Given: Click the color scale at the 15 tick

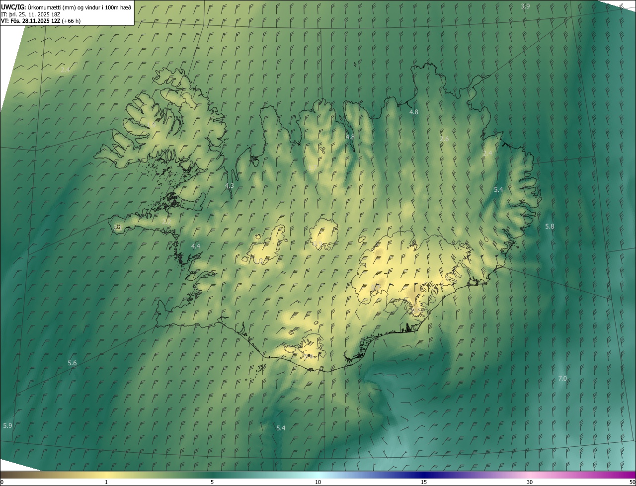Looking at the screenshot, I should (424, 482).
